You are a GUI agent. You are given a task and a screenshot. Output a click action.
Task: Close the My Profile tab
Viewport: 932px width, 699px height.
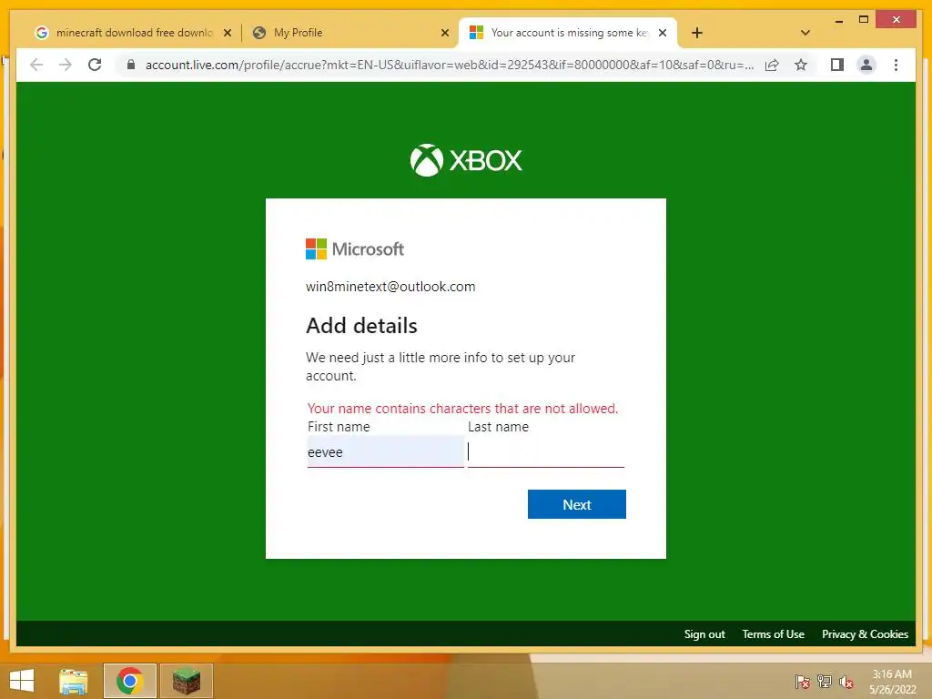click(x=444, y=33)
